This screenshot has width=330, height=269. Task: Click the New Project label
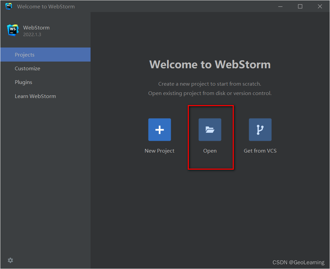pos(160,151)
